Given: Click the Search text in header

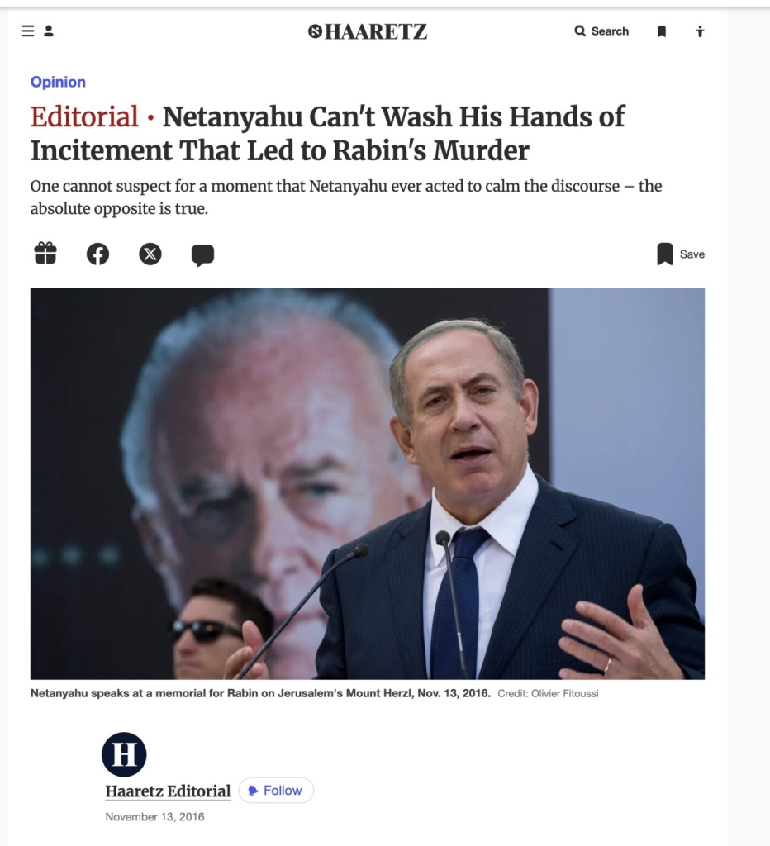Looking at the screenshot, I should [610, 31].
